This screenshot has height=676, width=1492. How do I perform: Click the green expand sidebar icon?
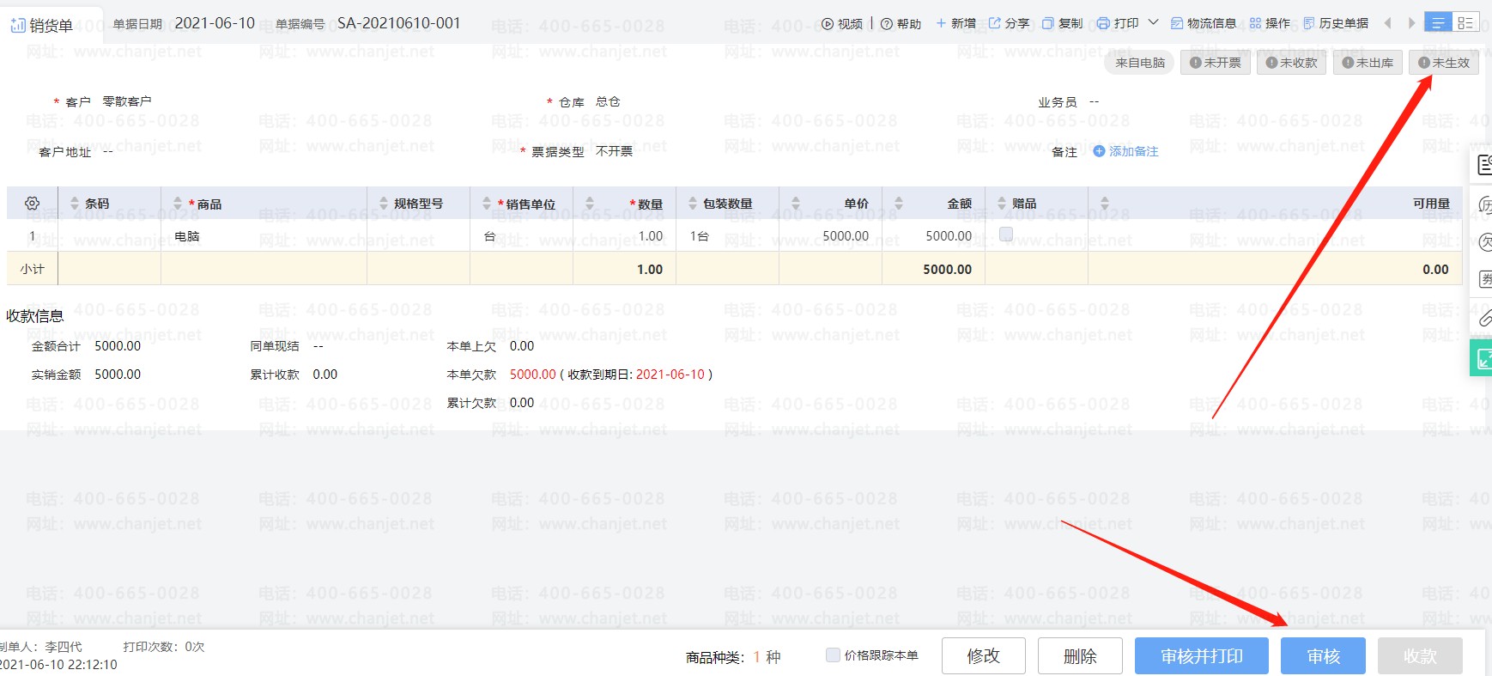1483,358
